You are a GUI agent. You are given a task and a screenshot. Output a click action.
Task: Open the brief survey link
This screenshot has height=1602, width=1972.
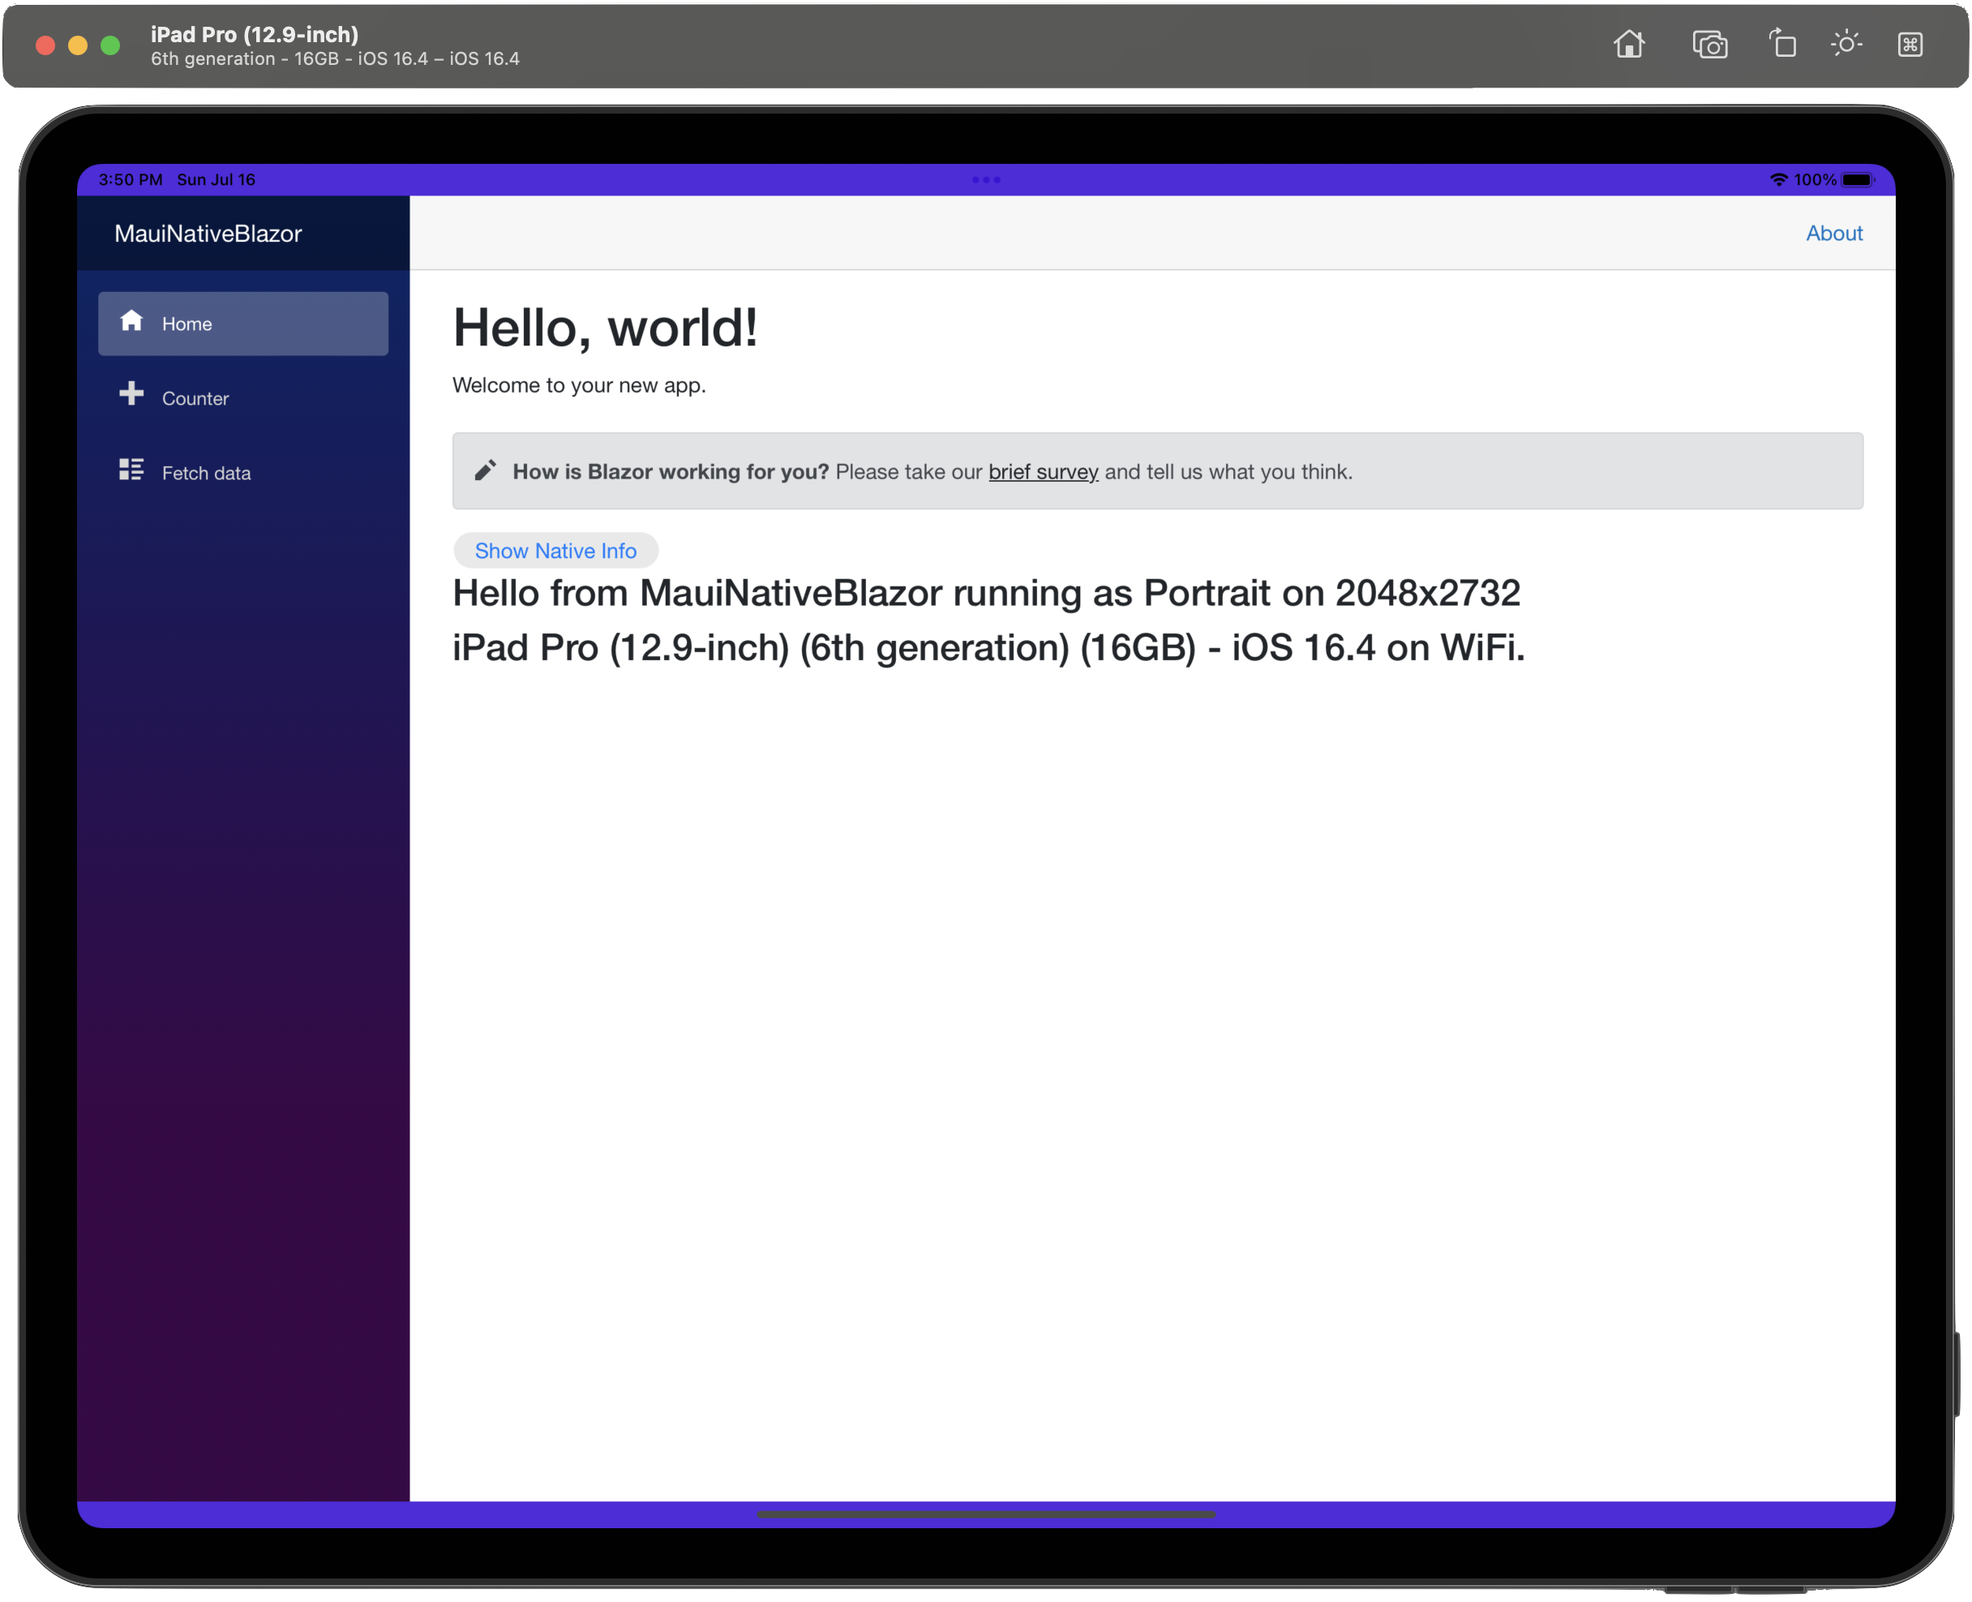tap(1042, 471)
